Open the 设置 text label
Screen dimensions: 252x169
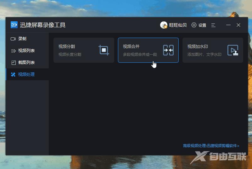pyautogui.click(x=202, y=25)
